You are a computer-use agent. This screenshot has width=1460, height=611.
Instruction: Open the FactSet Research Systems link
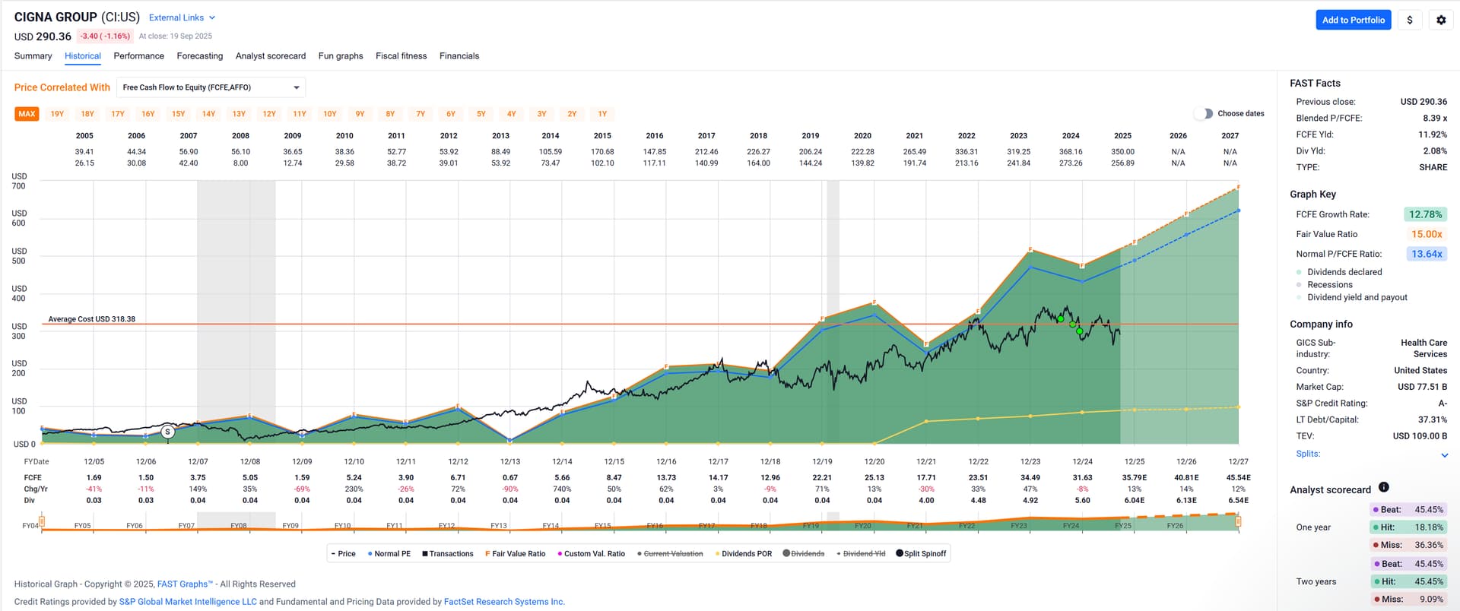pyautogui.click(x=503, y=601)
